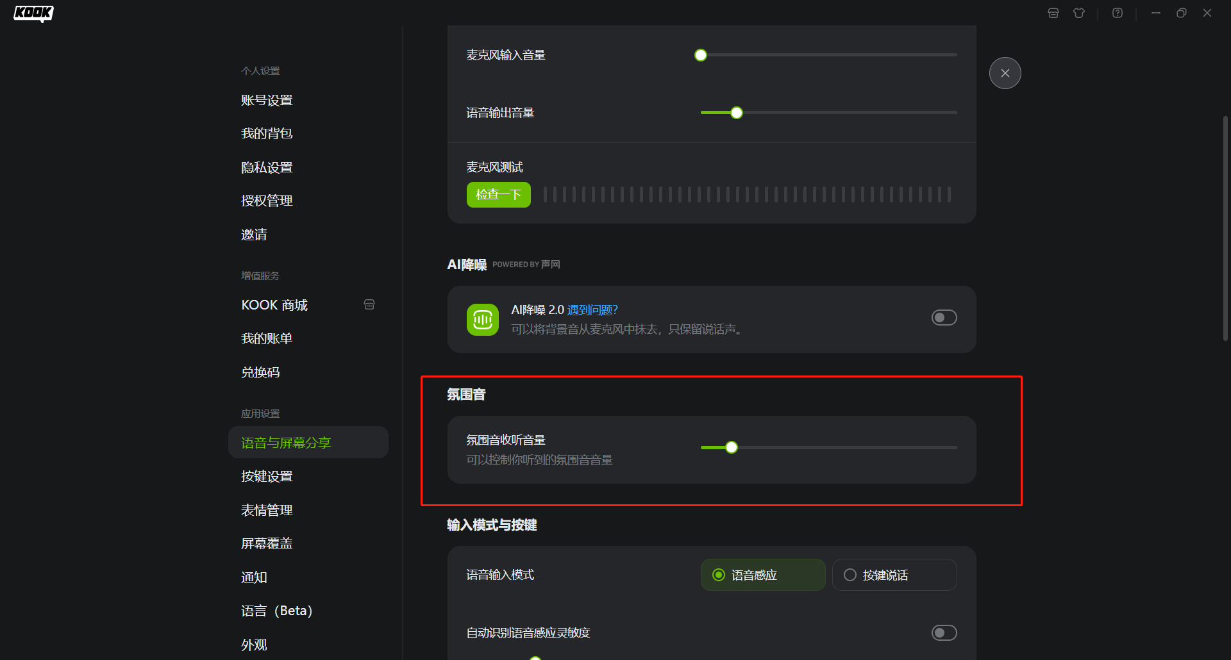This screenshot has width=1231, height=660.
Task: View 我的账单
Action: (x=308, y=338)
